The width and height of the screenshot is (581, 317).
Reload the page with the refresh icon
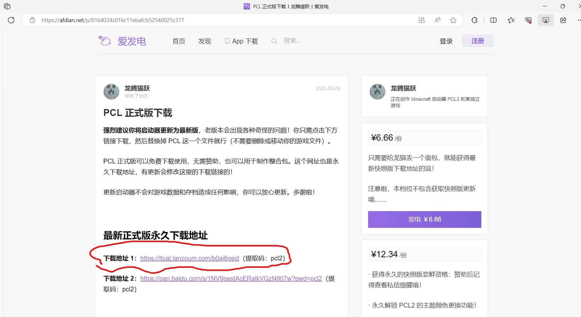point(11,20)
